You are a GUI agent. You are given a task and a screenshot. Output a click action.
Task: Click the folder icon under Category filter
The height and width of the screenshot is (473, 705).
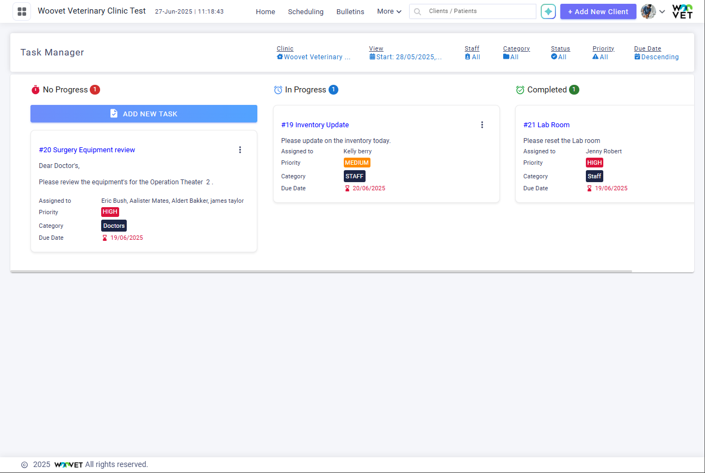point(505,57)
